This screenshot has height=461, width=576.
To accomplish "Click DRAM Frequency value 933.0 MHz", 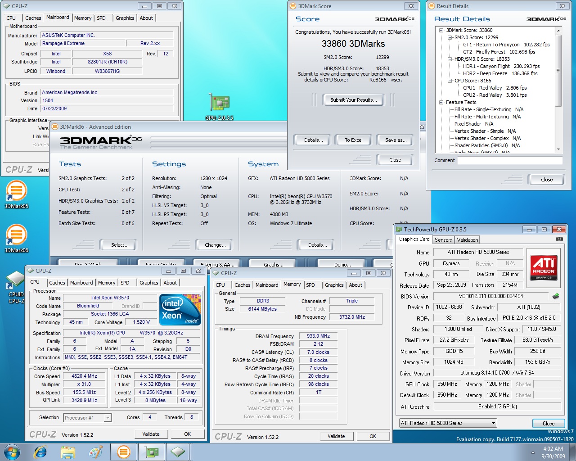I will (x=318, y=336).
